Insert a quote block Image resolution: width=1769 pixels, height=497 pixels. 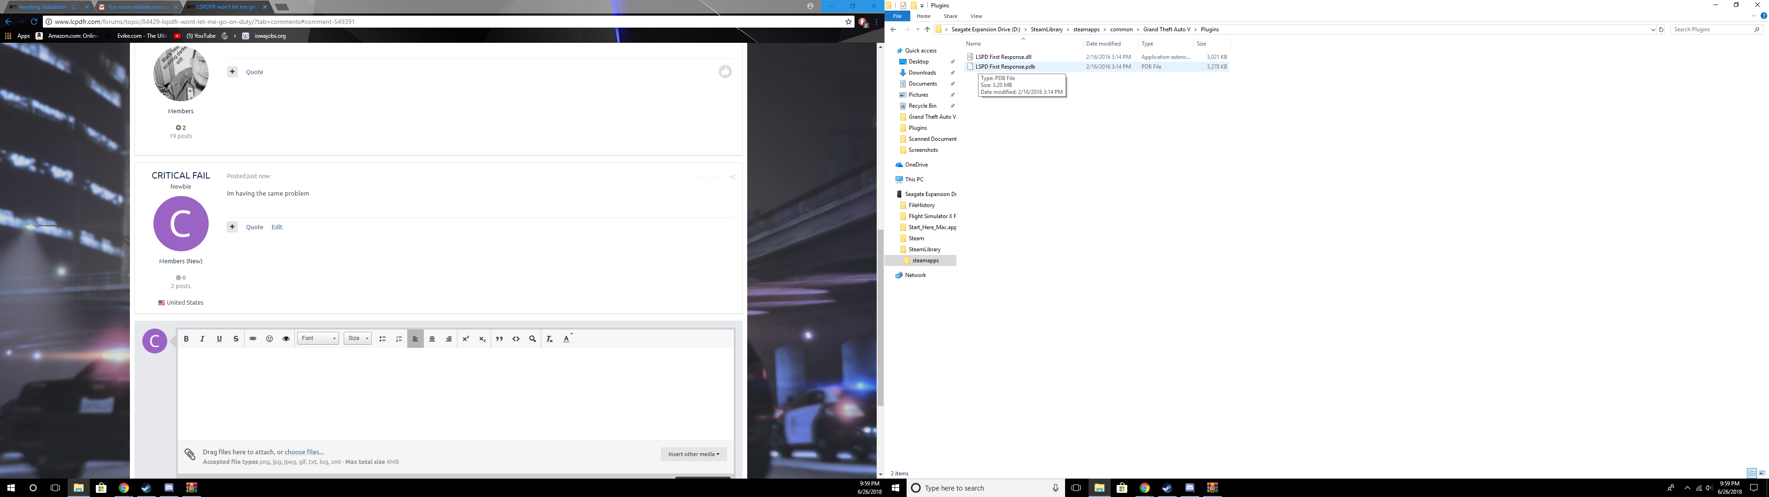pos(499,338)
